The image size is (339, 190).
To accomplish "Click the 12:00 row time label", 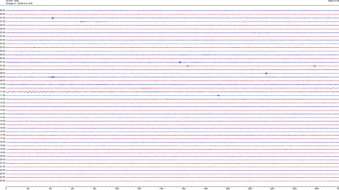I will (2, 99).
